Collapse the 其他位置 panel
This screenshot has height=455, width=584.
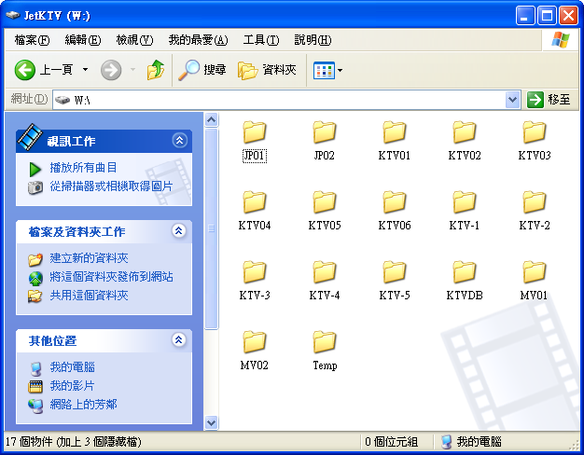pos(179,339)
